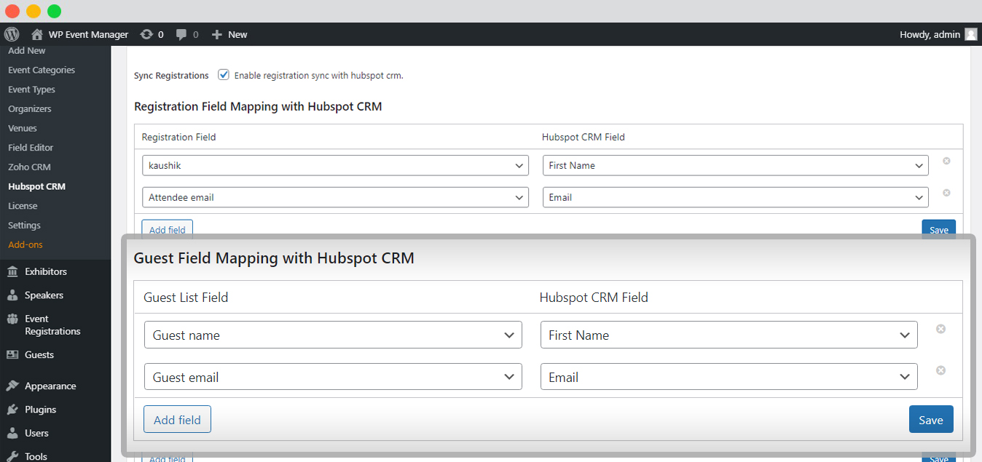
Task: Open Plugins menu label
Action: [x=41, y=410]
